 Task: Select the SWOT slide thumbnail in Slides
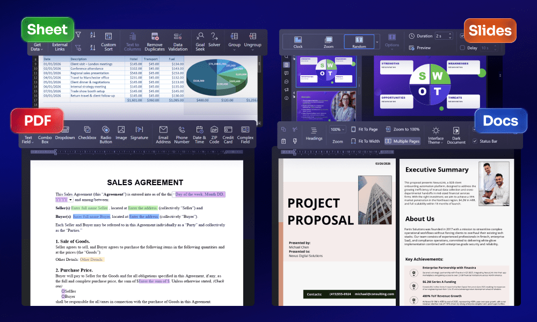pos(326,72)
